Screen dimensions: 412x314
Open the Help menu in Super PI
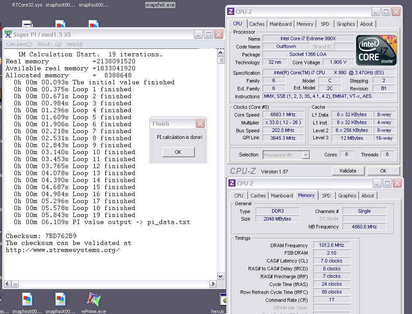[74, 44]
